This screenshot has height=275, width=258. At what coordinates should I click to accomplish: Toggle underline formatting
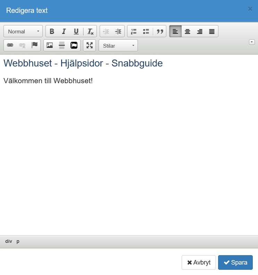(x=76, y=31)
